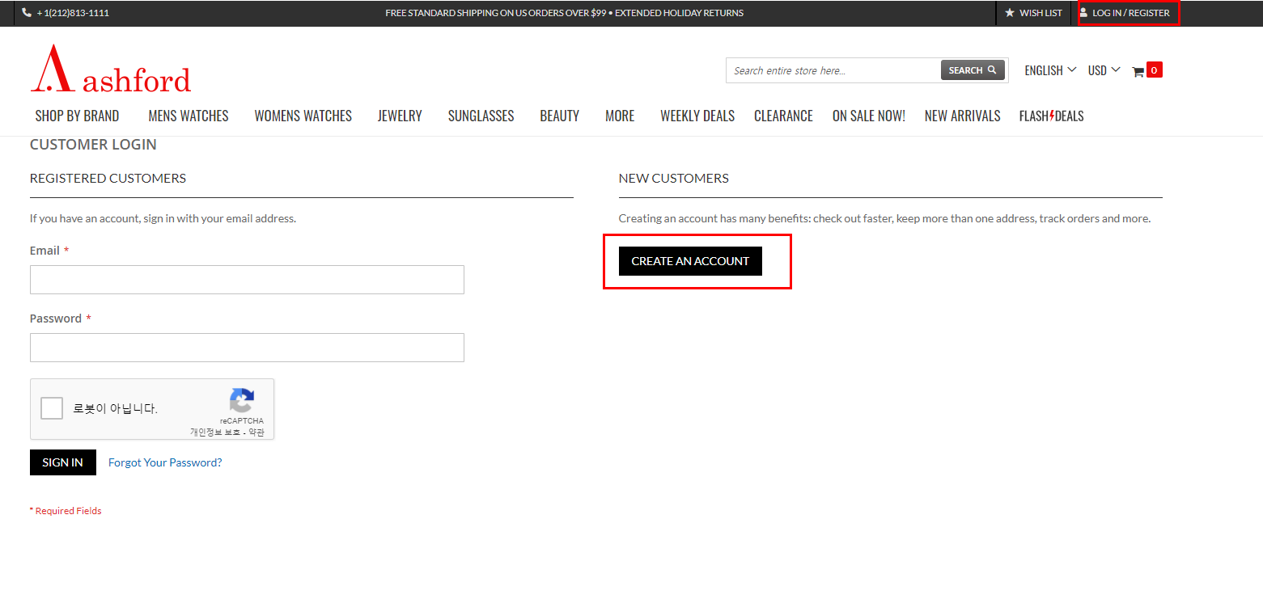Check the reCAPTCHA not-a-robot checkbox
This screenshot has height=595, width=1263.
click(x=52, y=408)
